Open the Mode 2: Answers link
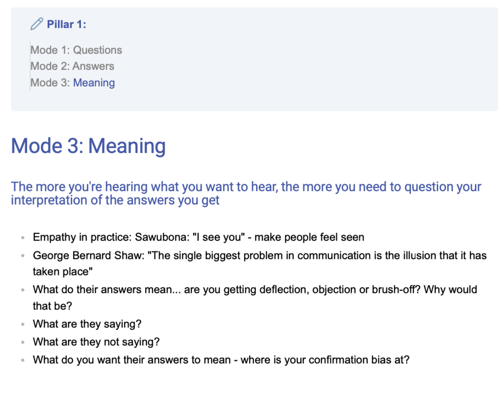 click(73, 66)
